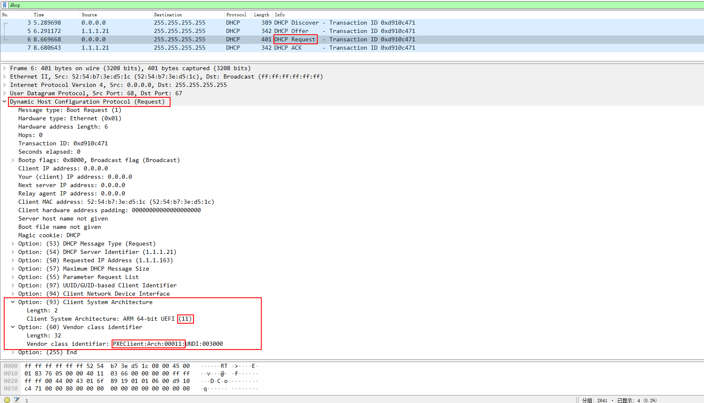Expand Option 55 Parameter Request List
This screenshot has height=403, width=704.
pos(13,277)
